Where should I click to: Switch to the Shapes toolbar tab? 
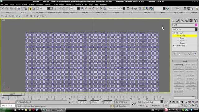(x=24, y=12)
